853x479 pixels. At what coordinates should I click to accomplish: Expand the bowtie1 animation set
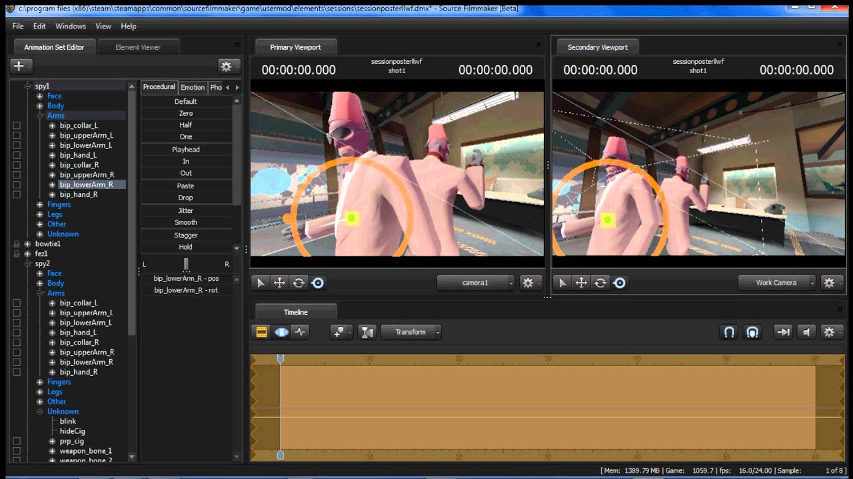tap(28, 244)
